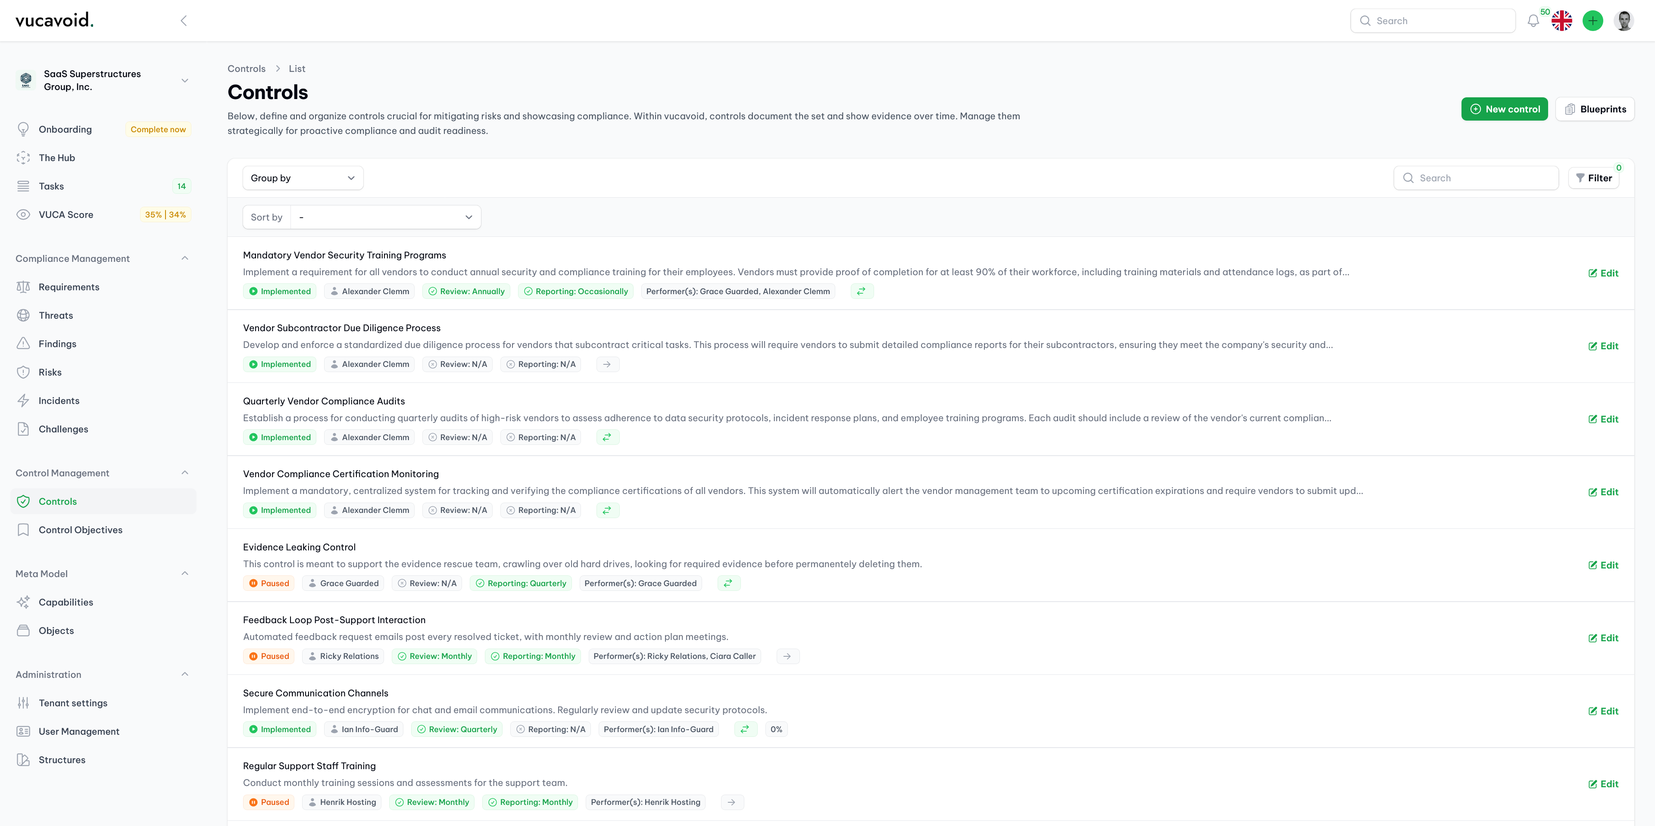Select the VUCA Score eye icon
The height and width of the screenshot is (826, 1655).
point(24,214)
